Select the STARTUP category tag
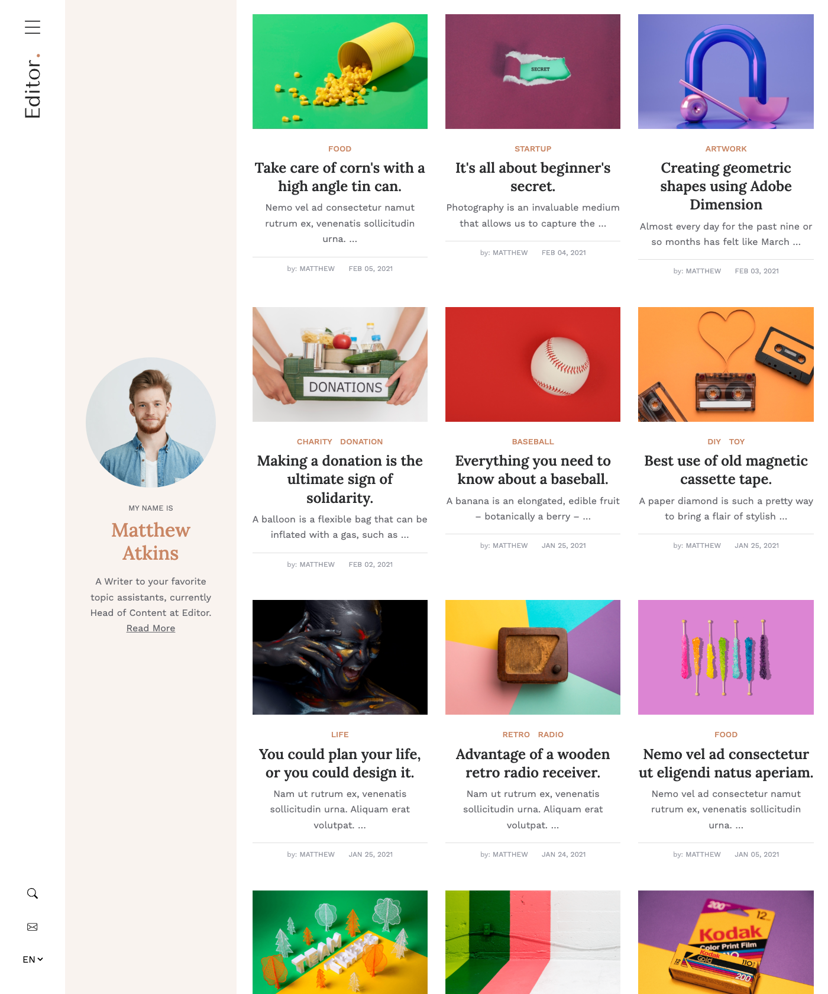The image size is (828, 994). pyautogui.click(x=533, y=149)
